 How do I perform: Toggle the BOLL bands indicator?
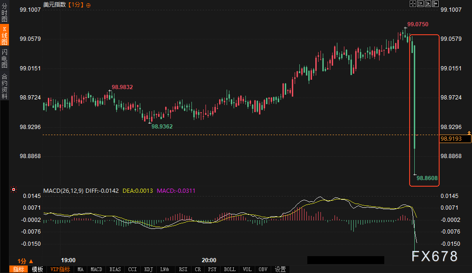pyautogui.click(x=229, y=269)
